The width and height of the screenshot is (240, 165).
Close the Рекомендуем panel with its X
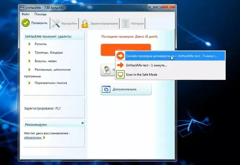click(82, 123)
